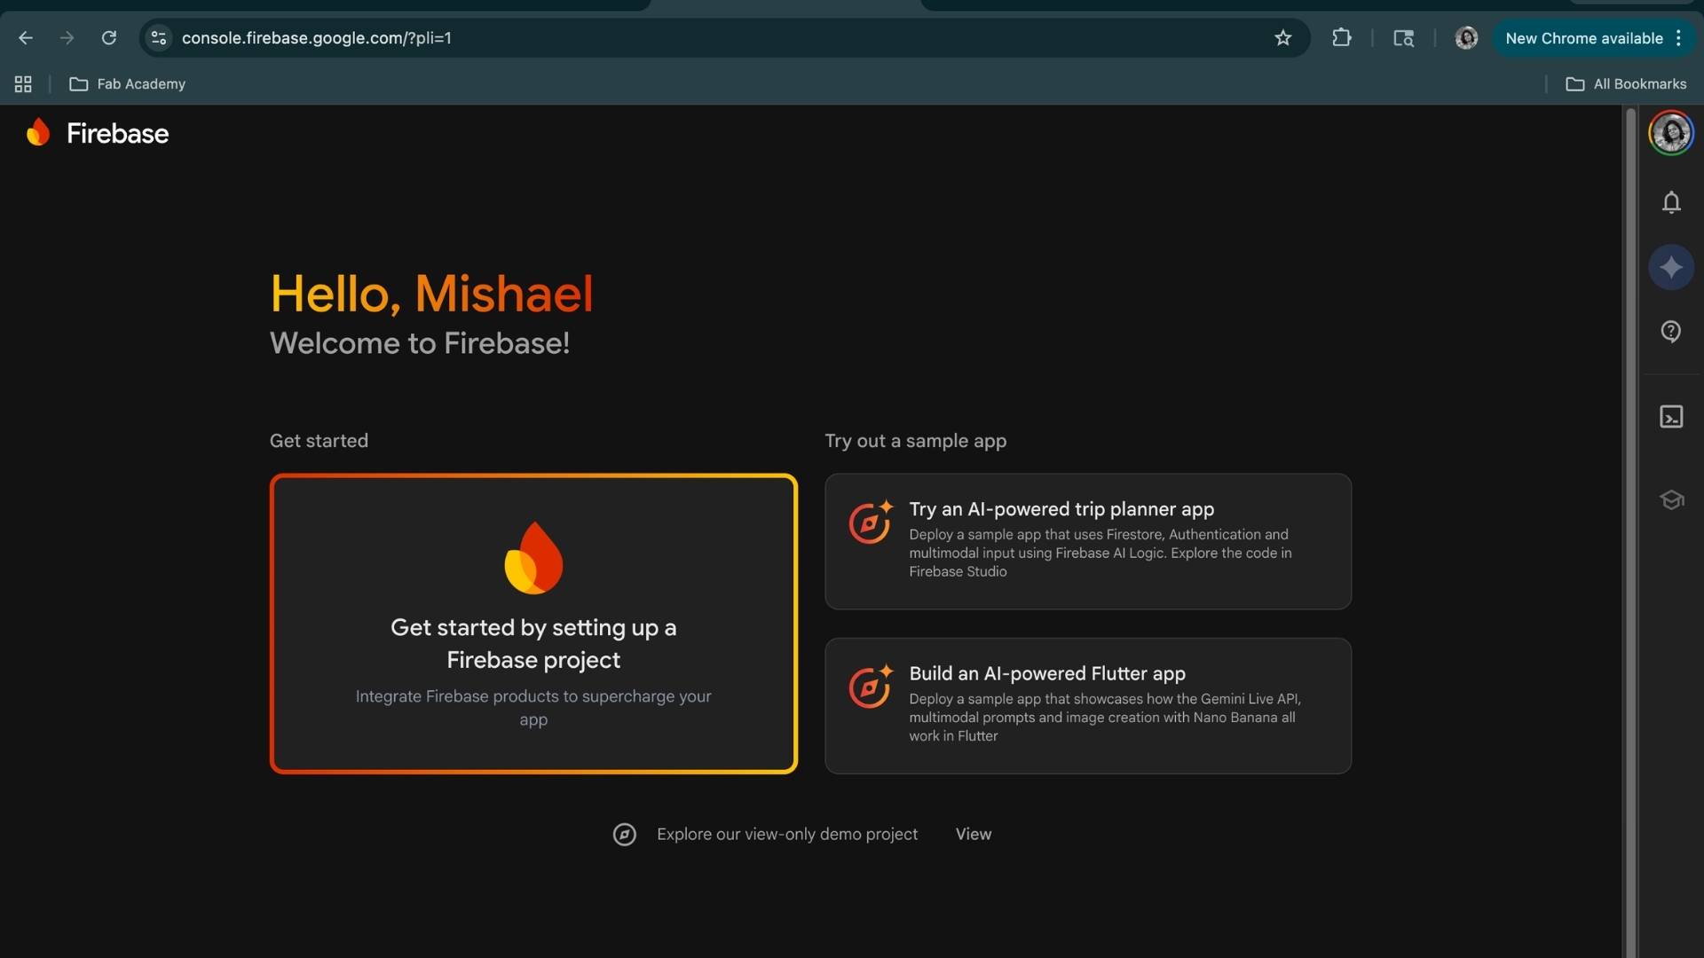Open the AI-powered trip planner sample card
This screenshot has width=1704, height=958.
(1088, 541)
